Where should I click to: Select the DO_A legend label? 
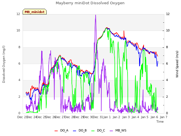coord(64,130)
